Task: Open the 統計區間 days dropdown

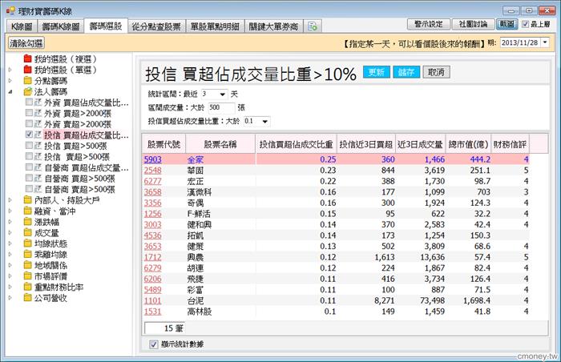Action: (x=223, y=94)
